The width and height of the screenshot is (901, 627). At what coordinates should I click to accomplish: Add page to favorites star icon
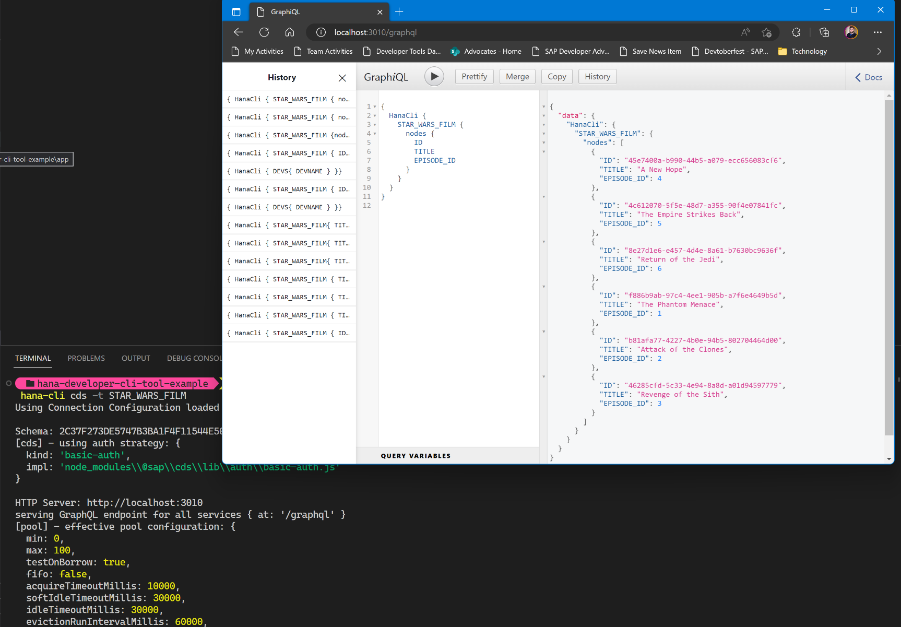click(766, 32)
